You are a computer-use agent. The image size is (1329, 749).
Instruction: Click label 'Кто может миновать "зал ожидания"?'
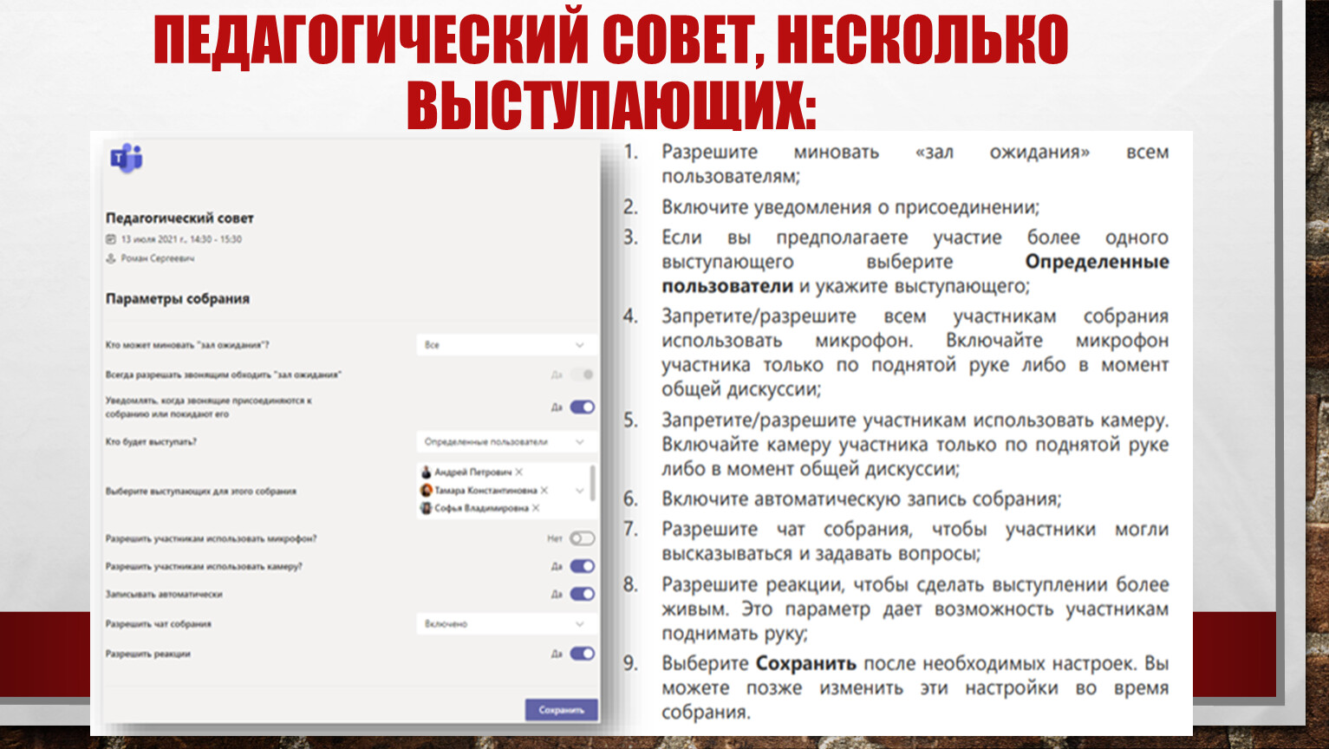click(187, 345)
